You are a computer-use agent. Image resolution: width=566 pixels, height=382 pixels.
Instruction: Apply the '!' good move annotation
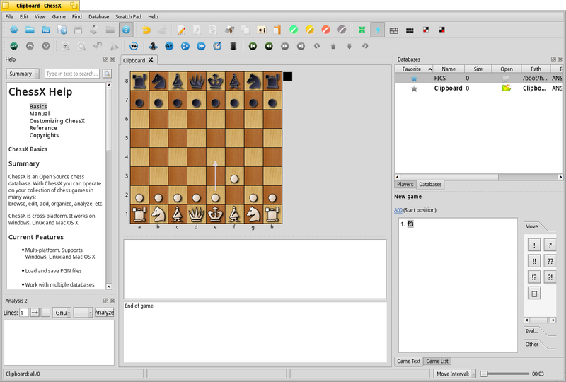[x=534, y=245]
